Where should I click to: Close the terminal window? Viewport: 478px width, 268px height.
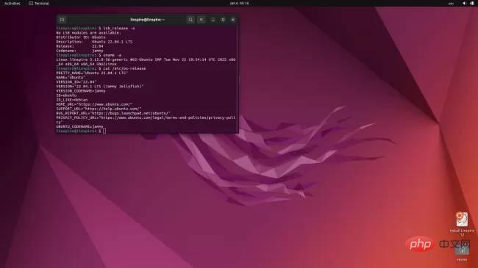click(x=233, y=20)
